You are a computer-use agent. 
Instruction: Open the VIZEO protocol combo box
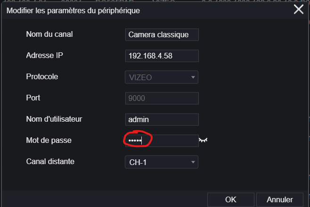pos(162,77)
